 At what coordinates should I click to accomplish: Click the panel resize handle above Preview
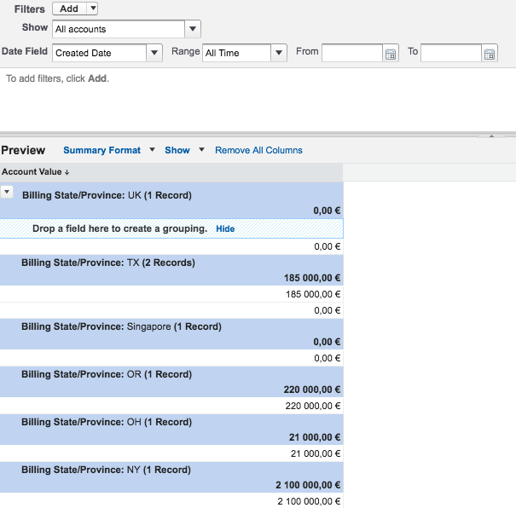490,135
